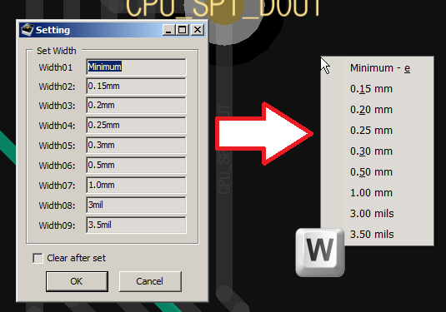The image size is (446, 312).
Task: Click the W key icon
Action: pyautogui.click(x=320, y=252)
